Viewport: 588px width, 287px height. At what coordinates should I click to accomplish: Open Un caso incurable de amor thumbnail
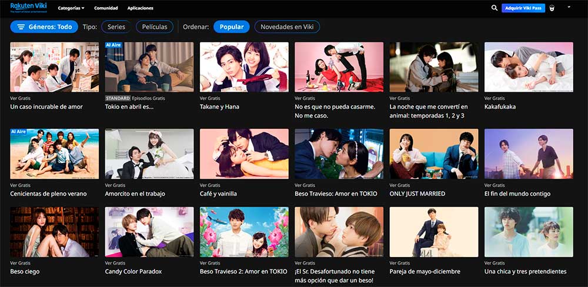54,67
